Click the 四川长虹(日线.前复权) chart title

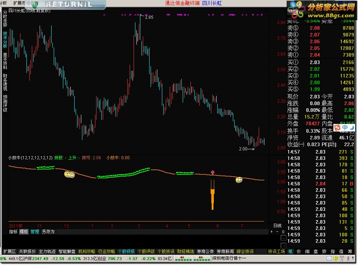tap(29, 11)
